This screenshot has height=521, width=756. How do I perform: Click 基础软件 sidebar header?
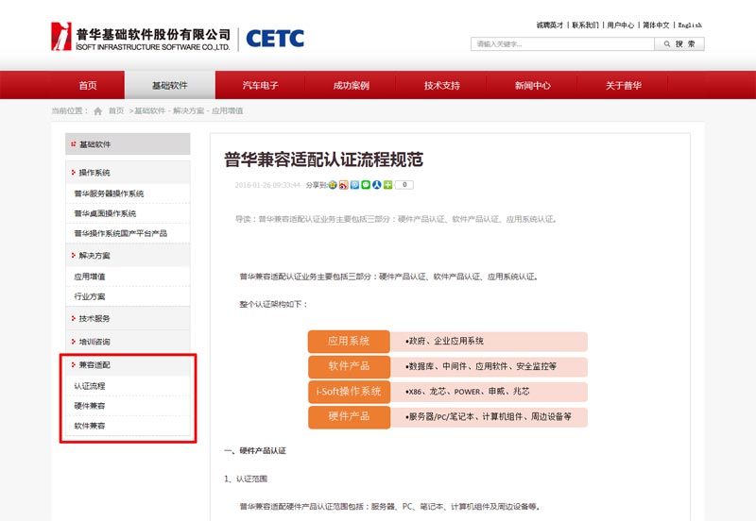pos(128,144)
